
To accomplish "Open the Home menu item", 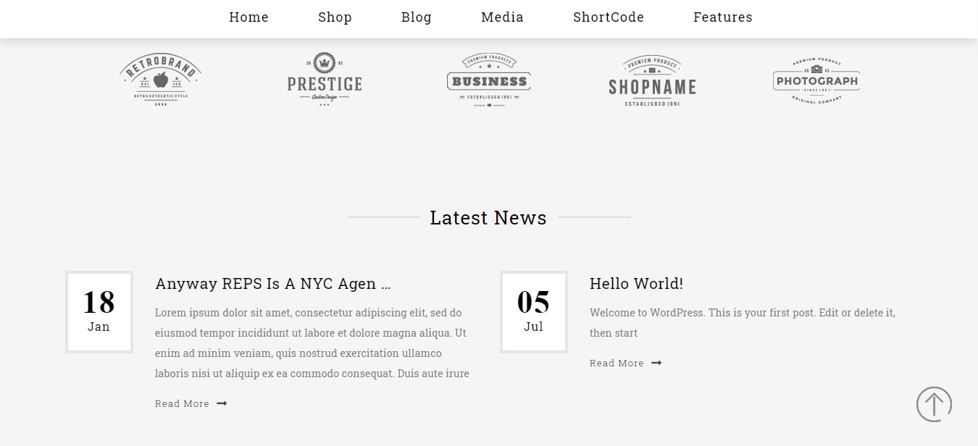I will [x=248, y=17].
